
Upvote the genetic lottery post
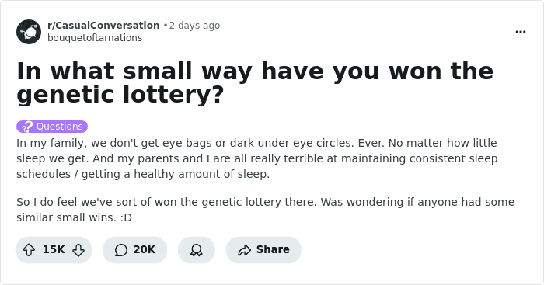(29, 249)
